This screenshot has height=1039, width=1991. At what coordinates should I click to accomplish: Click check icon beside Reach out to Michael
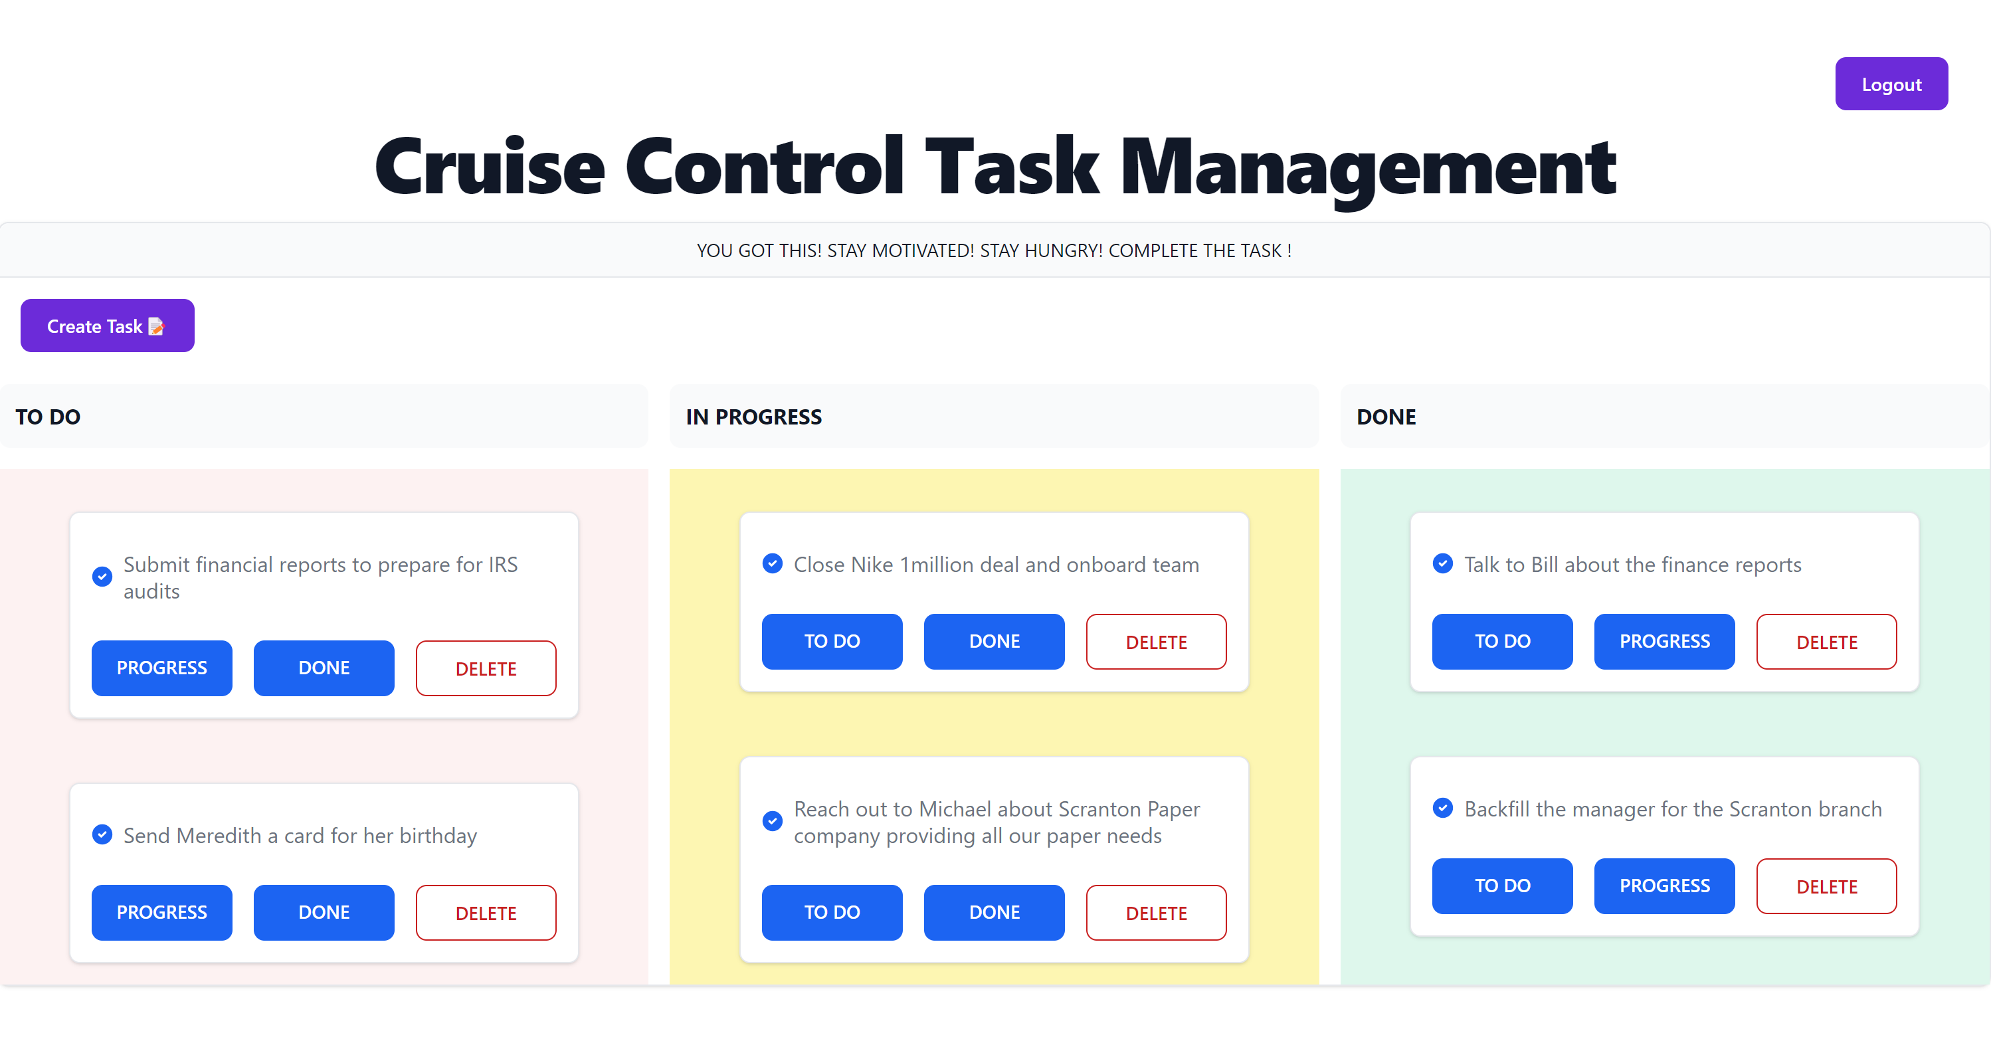coord(772,821)
